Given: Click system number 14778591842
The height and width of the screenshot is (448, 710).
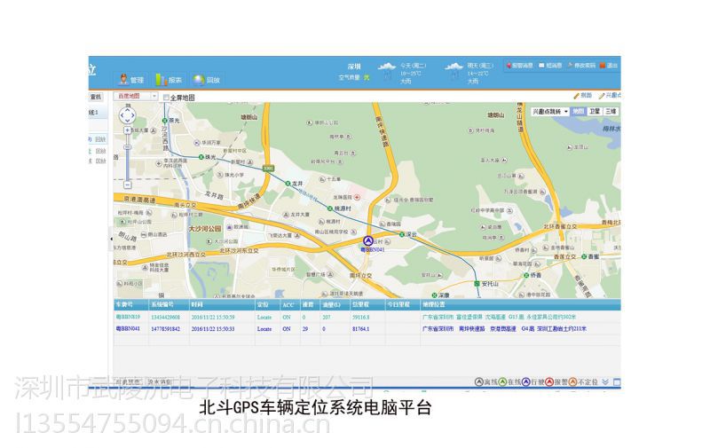Looking at the screenshot, I should 165,329.
